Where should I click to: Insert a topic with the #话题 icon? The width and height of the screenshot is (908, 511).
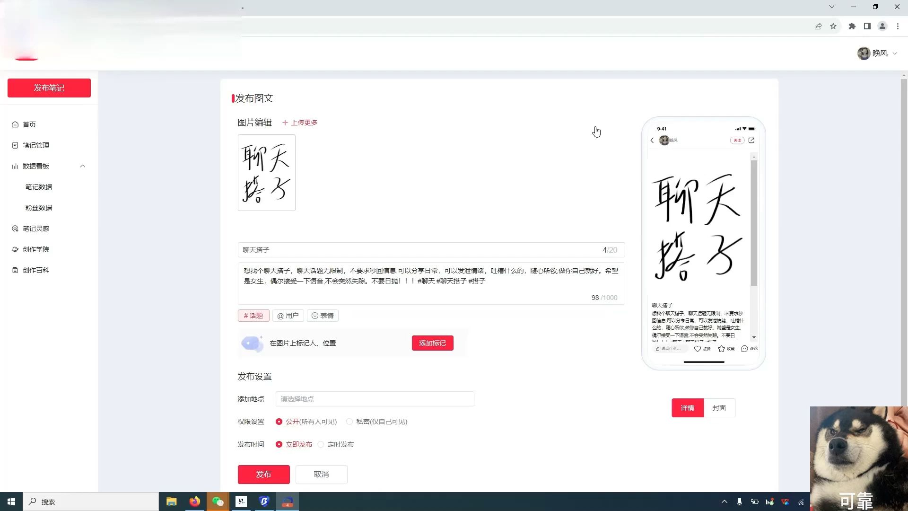253,316
